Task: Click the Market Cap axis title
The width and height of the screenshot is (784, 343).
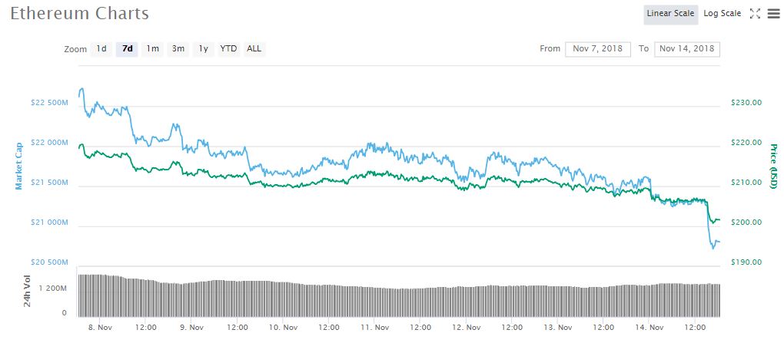Action: [x=19, y=166]
